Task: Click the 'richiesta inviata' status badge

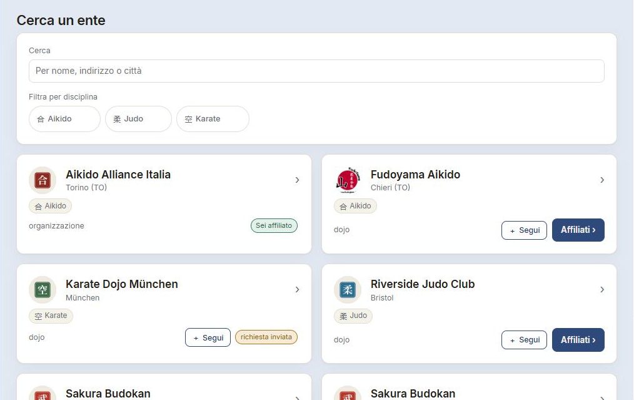Action: (266, 337)
